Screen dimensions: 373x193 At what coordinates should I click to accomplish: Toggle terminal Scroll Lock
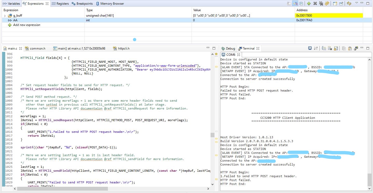(336, 48)
